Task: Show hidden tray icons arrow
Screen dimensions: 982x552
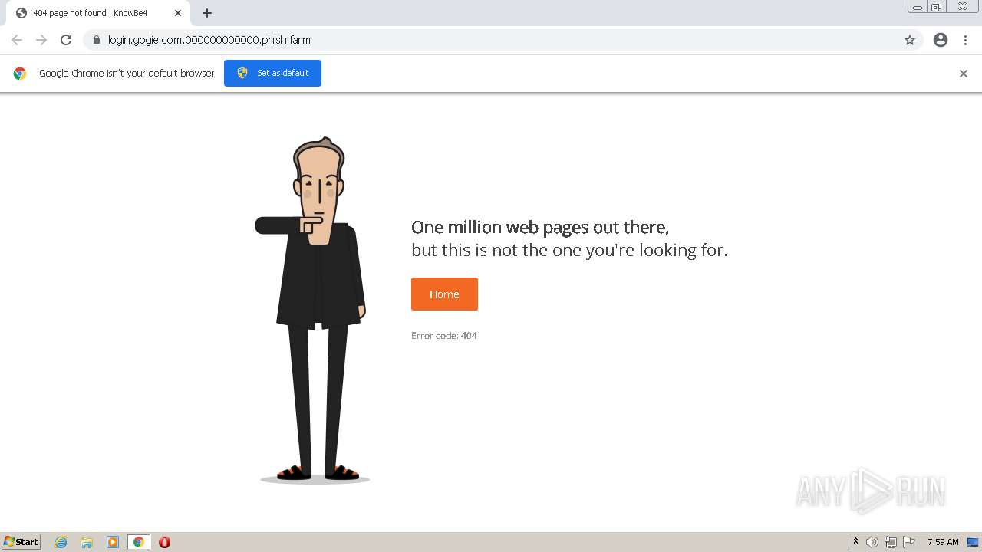Action: [855, 542]
